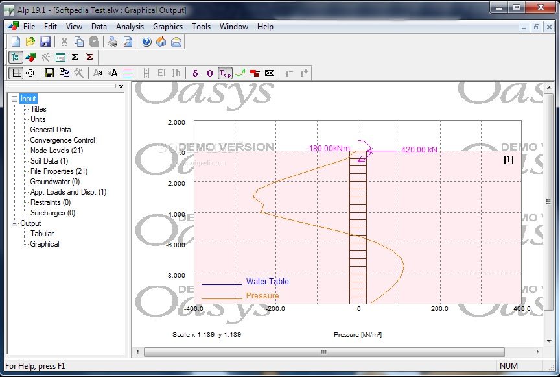Click the coloured lines style icon
This screenshot has width=560, height=377.
click(128, 73)
